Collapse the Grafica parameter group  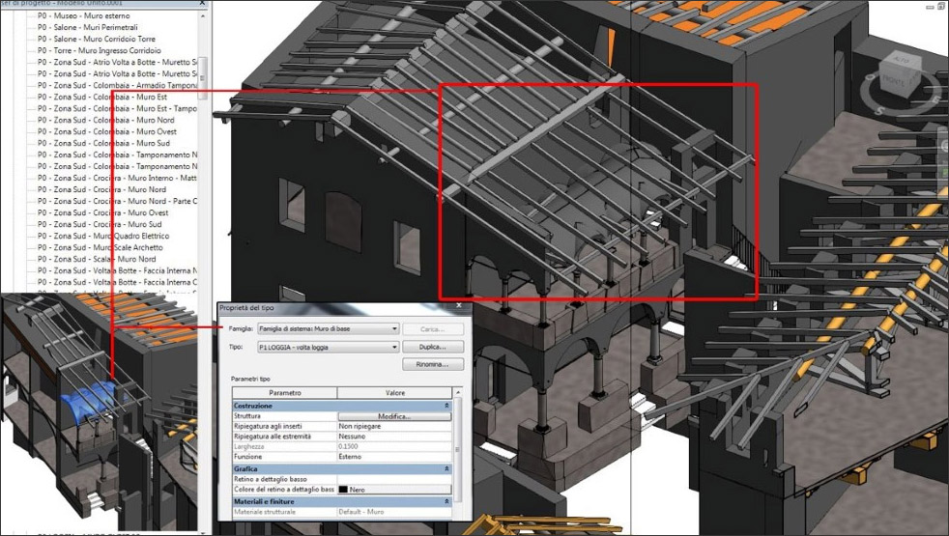pyautogui.click(x=446, y=468)
